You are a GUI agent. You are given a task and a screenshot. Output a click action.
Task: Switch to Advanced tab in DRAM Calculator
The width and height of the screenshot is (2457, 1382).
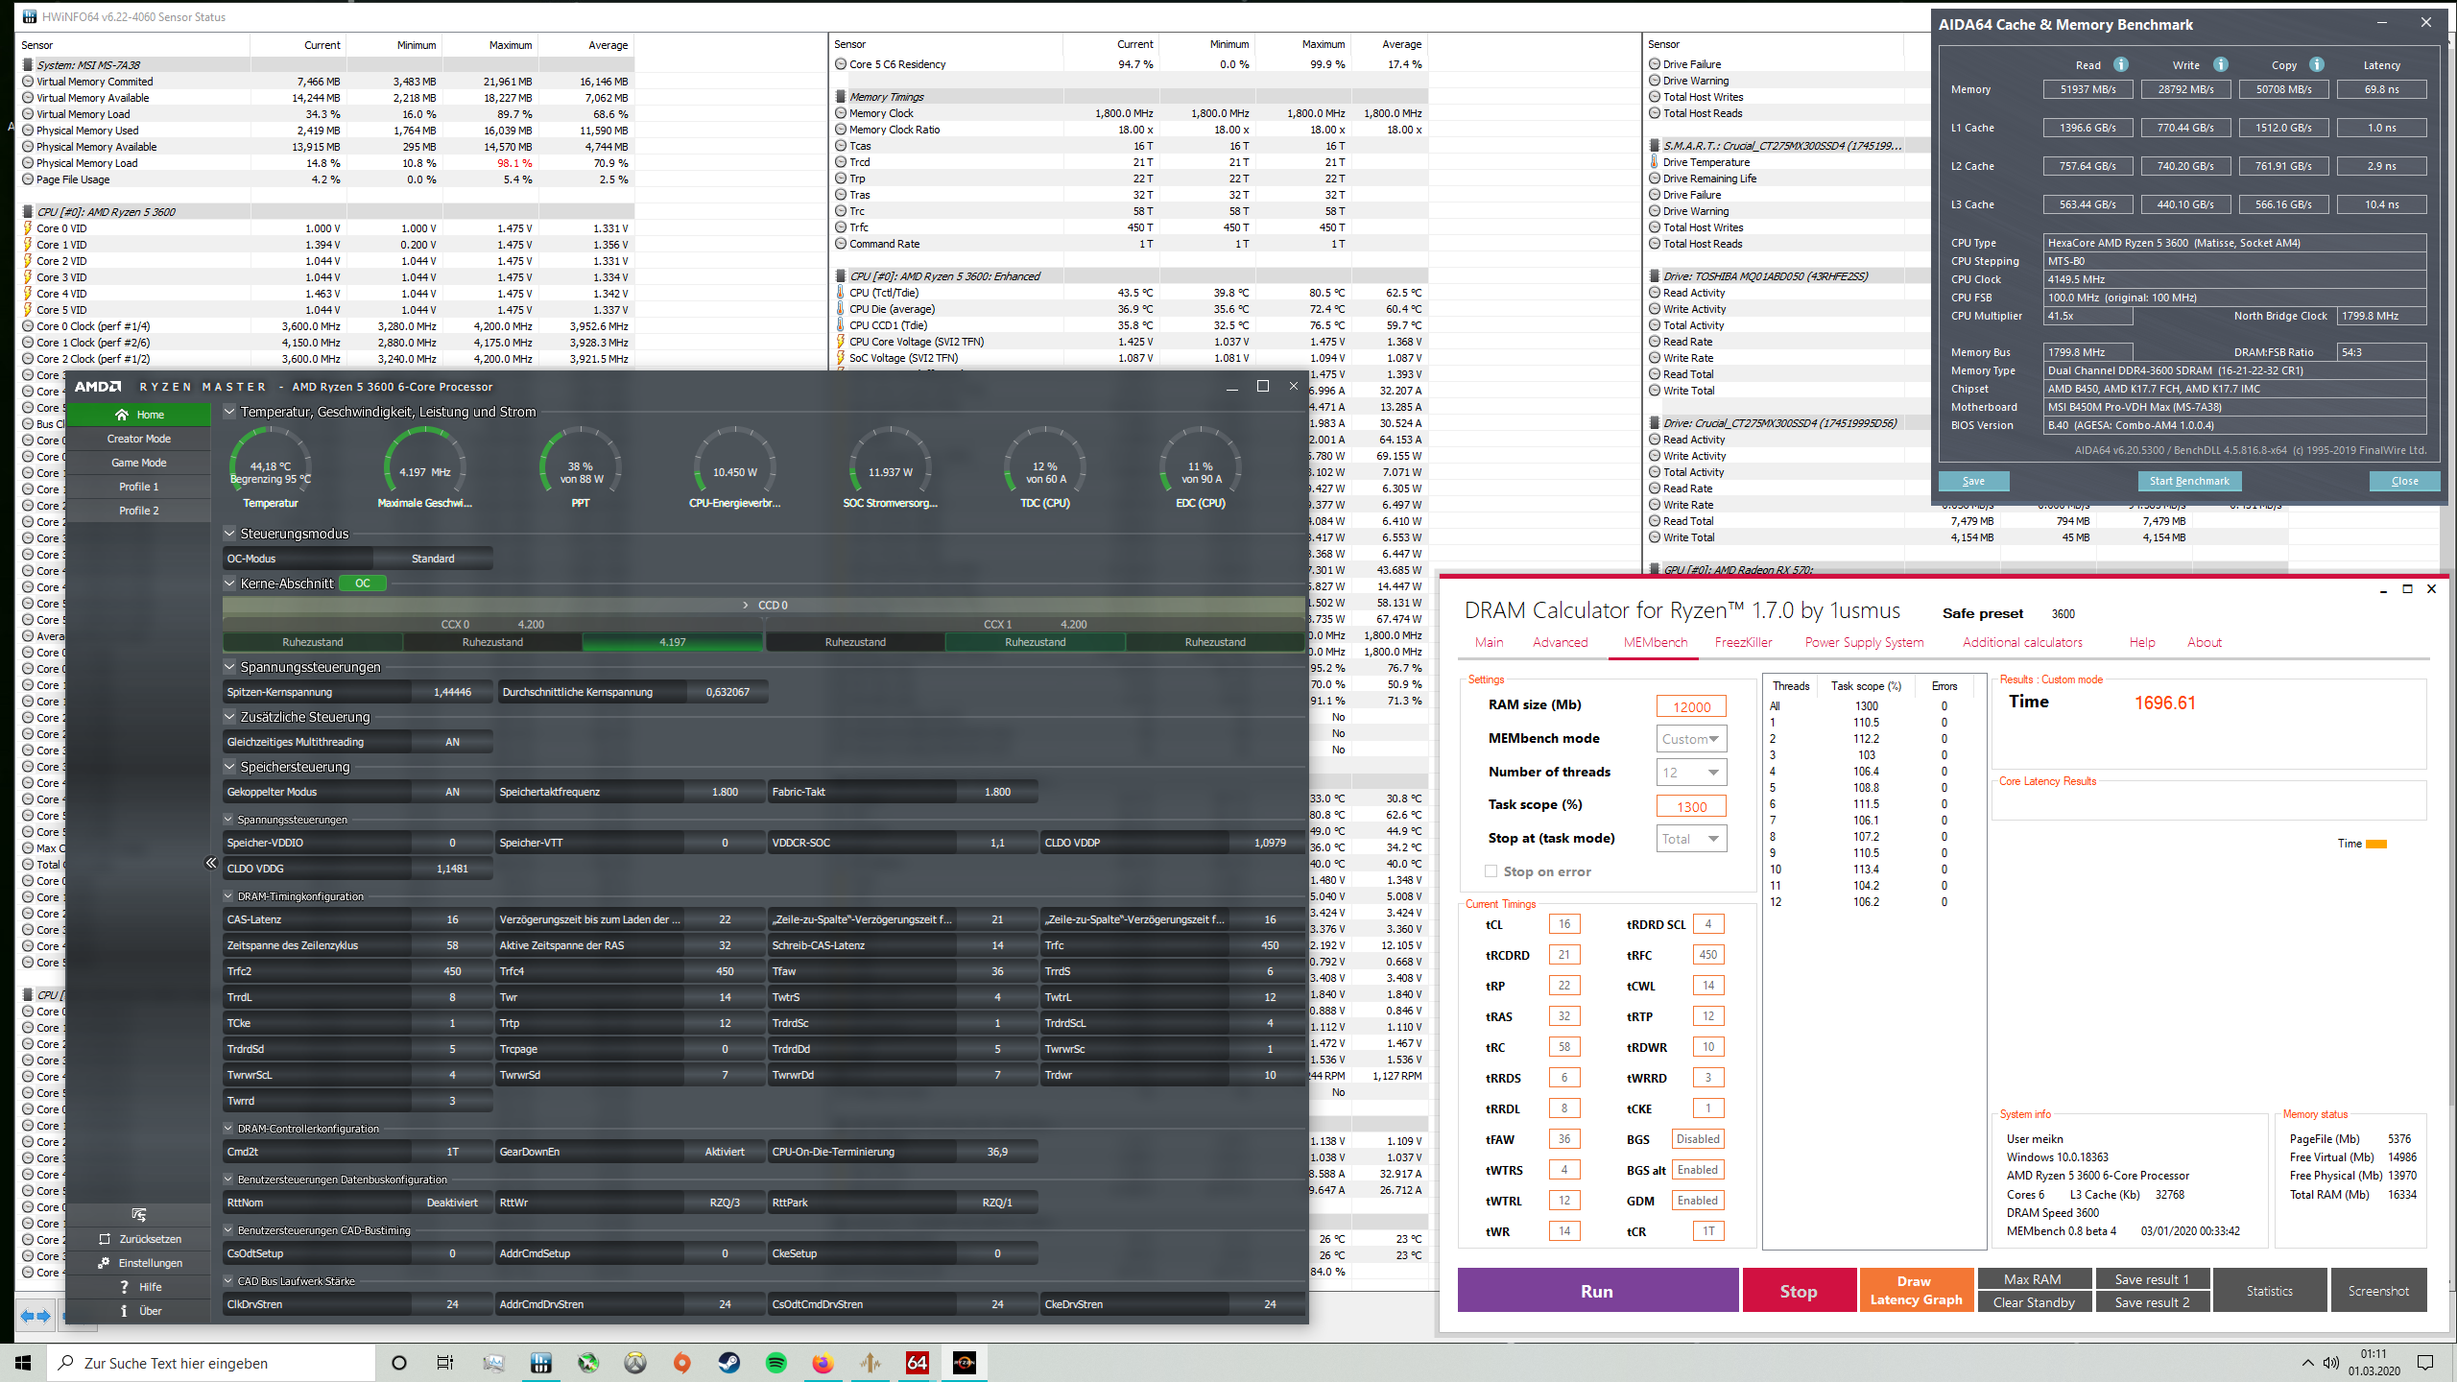click(x=1561, y=642)
